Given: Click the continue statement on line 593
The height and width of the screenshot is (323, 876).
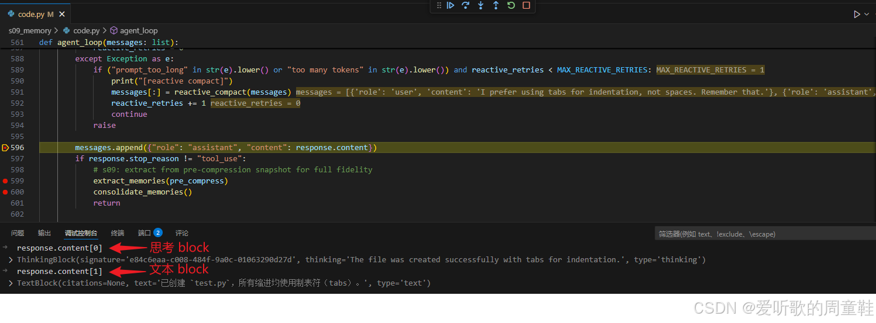Looking at the screenshot, I should coord(129,114).
